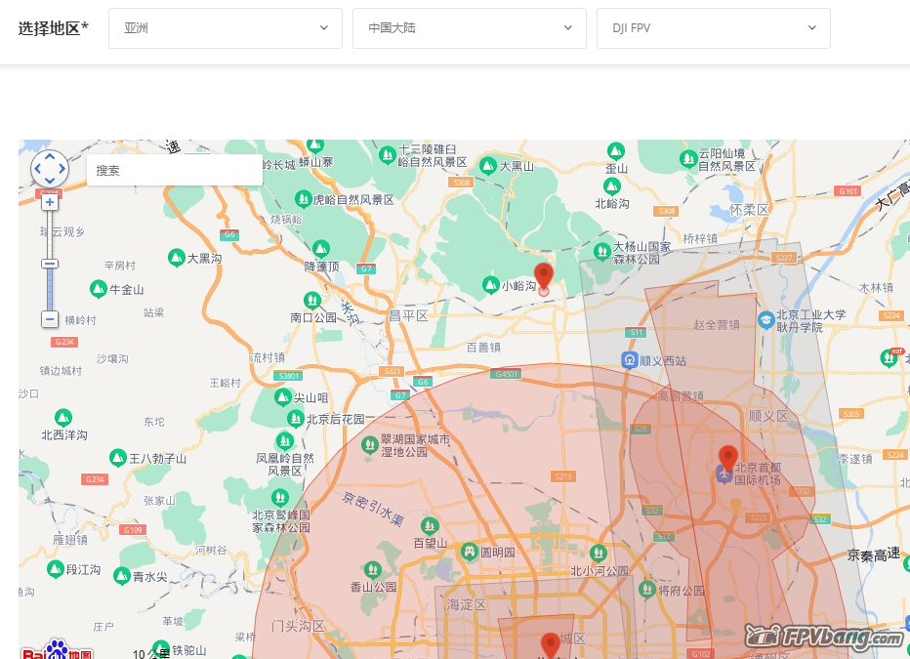The width and height of the screenshot is (910, 659).
Task: Click the 昌平区 district label
Action: tap(408, 316)
